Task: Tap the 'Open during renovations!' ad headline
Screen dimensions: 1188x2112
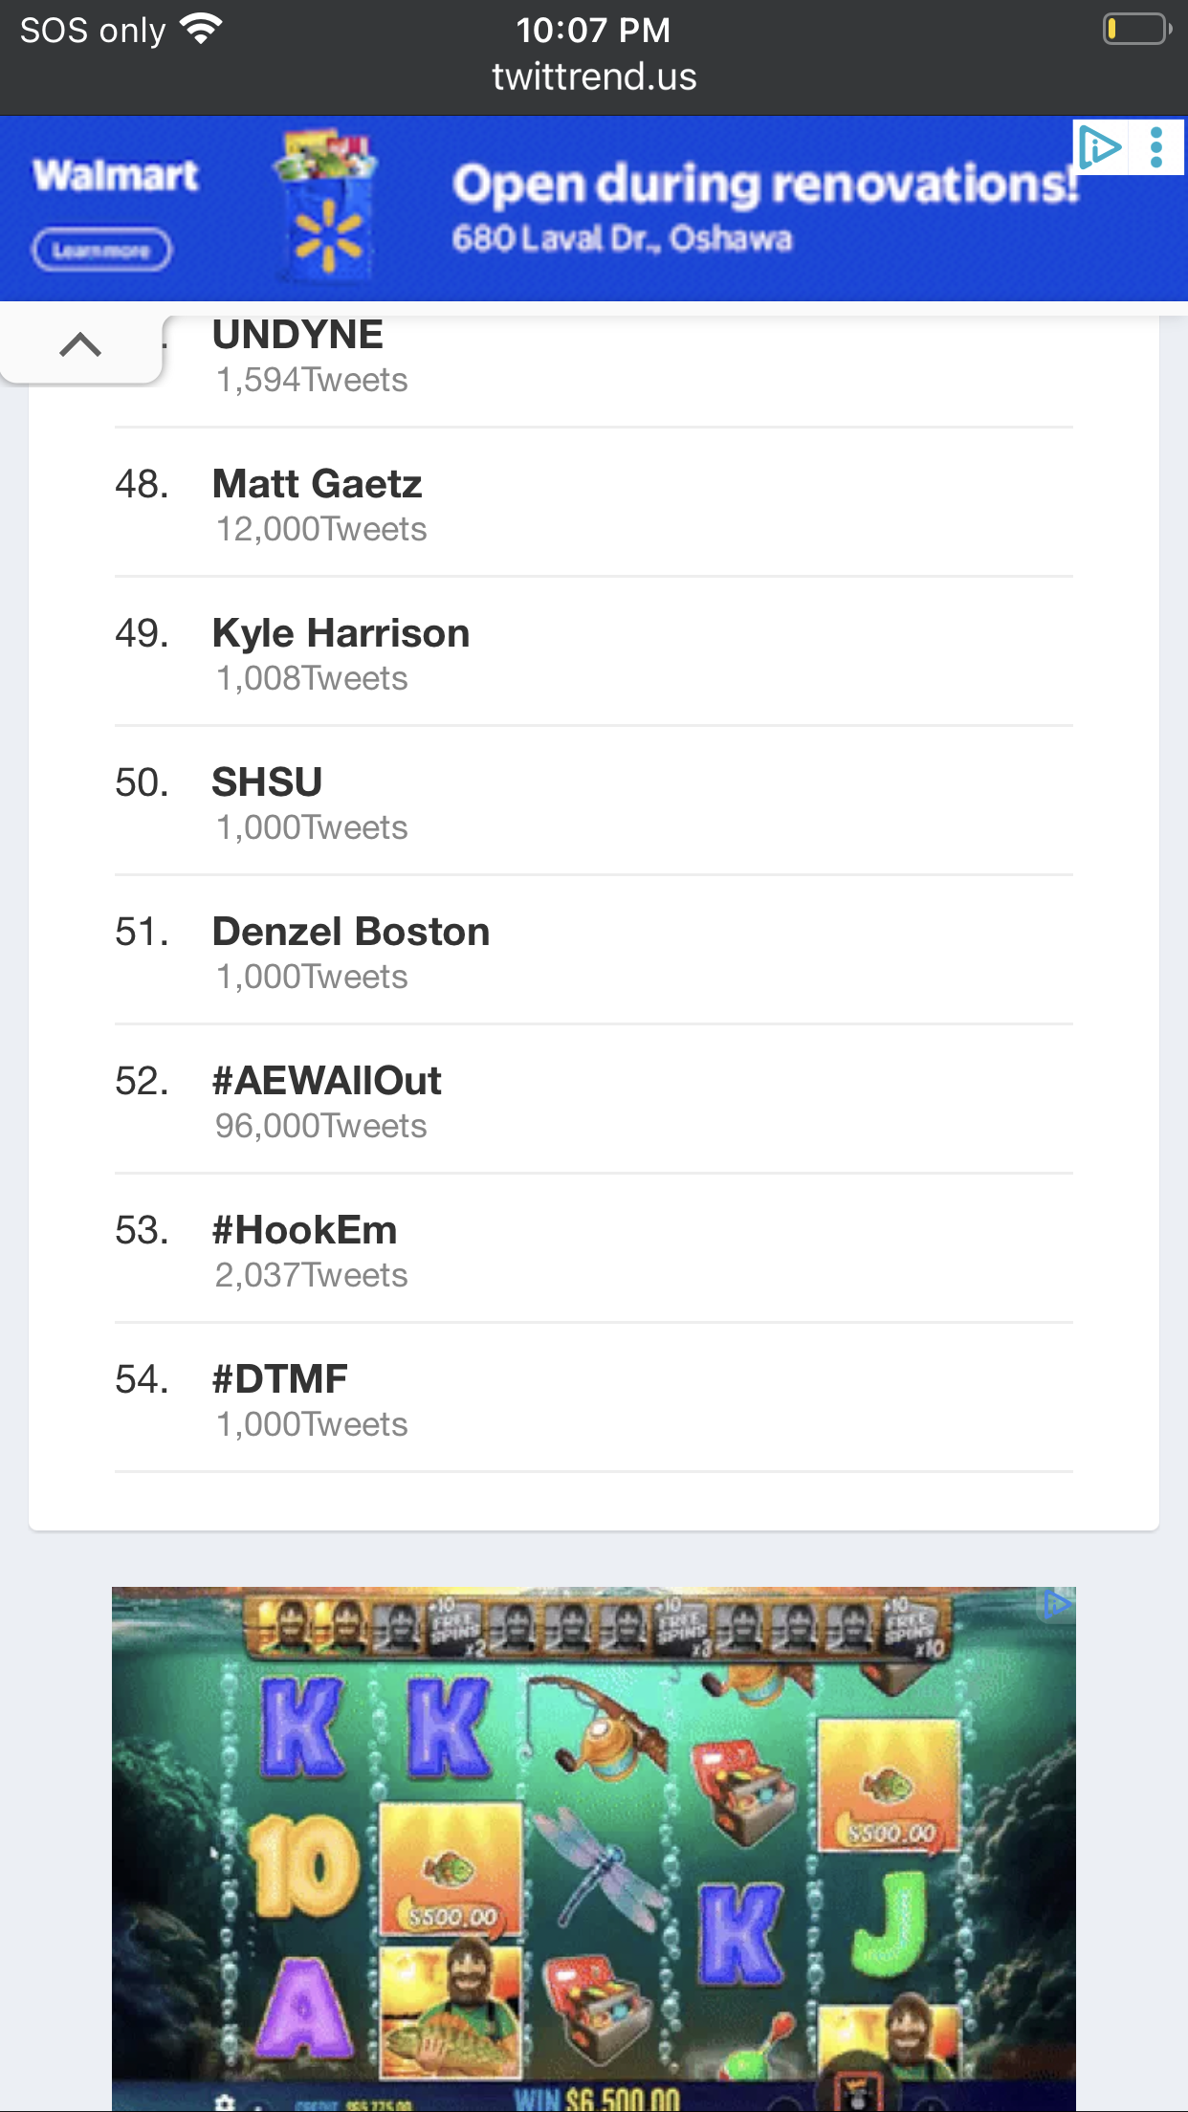Action: coord(763,185)
